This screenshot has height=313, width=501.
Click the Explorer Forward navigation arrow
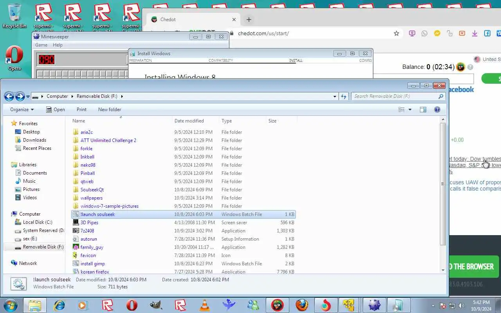(20, 96)
